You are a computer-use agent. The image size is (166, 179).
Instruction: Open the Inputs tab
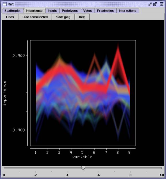pyautogui.click(x=52, y=11)
